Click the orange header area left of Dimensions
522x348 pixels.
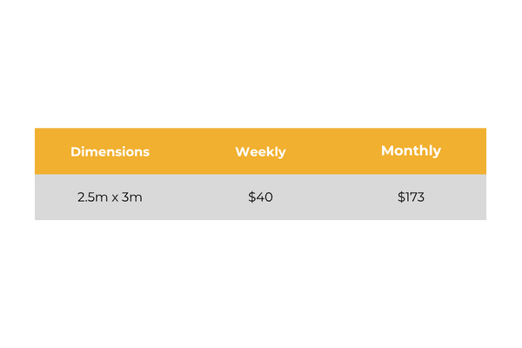tap(52, 151)
